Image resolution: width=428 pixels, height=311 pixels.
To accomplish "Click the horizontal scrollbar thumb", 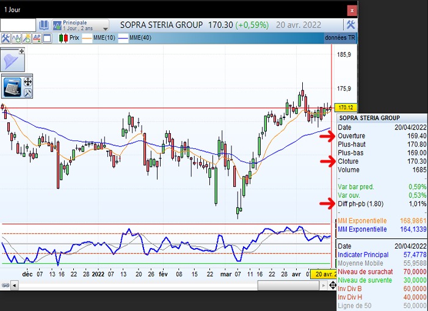I will [288, 285].
